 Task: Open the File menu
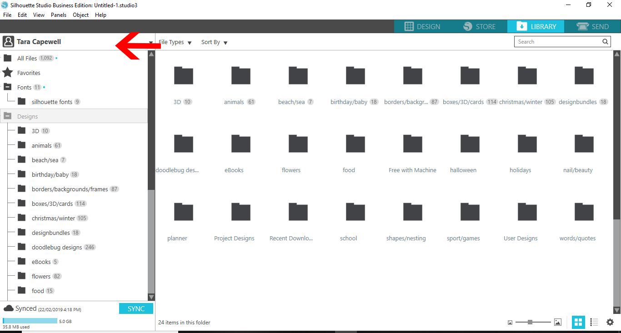pyautogui.click(x=7, y=15)
